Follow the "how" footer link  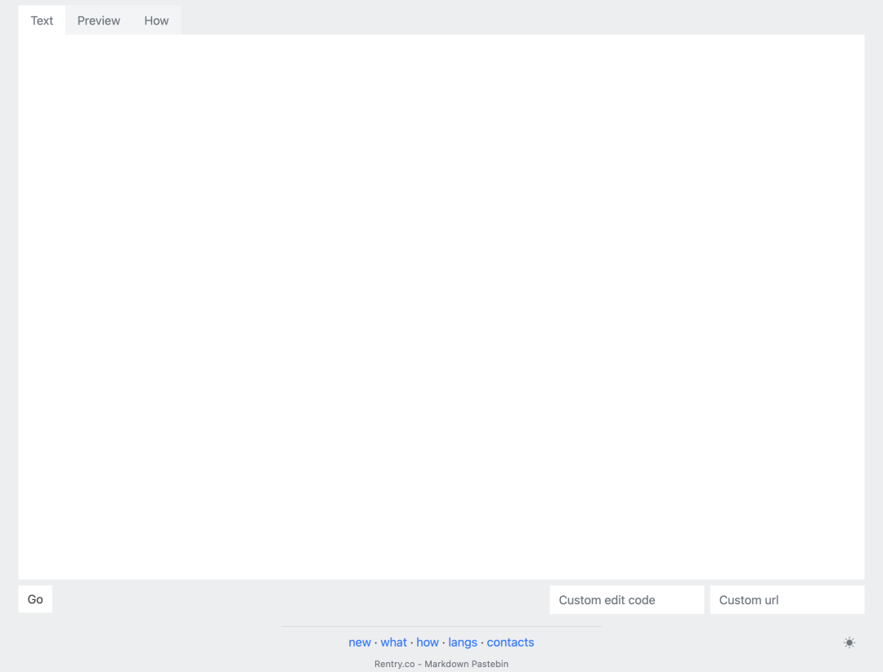click(428, 643)
